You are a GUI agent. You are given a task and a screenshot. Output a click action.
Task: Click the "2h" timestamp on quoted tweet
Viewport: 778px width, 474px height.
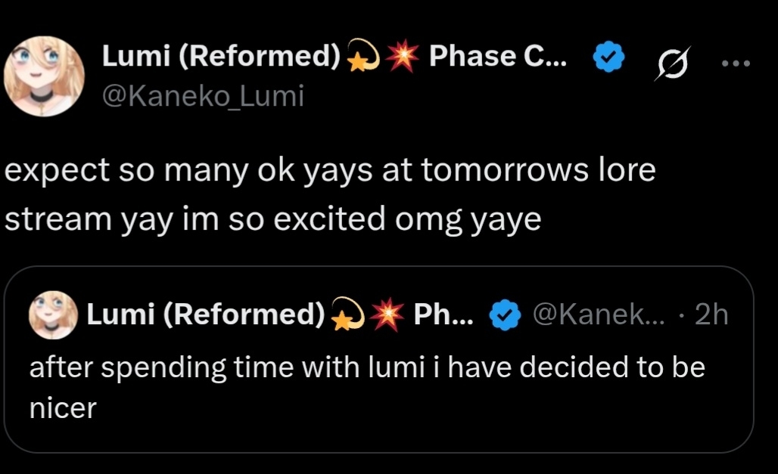click(711, 314)
